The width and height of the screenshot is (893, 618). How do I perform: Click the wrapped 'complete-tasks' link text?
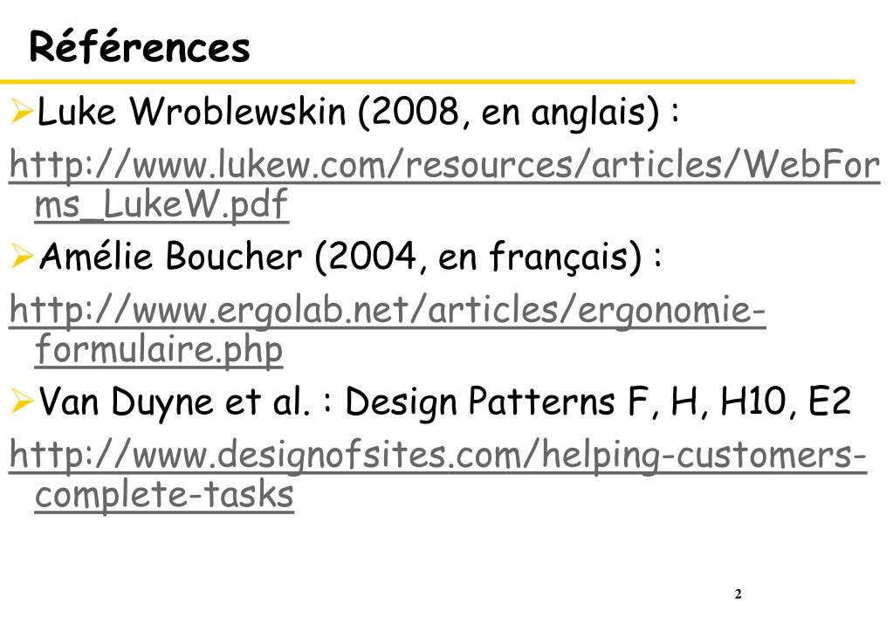(x=164, y=494)
